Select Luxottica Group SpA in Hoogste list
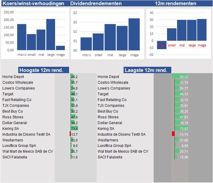 click(x=19, y=145)
